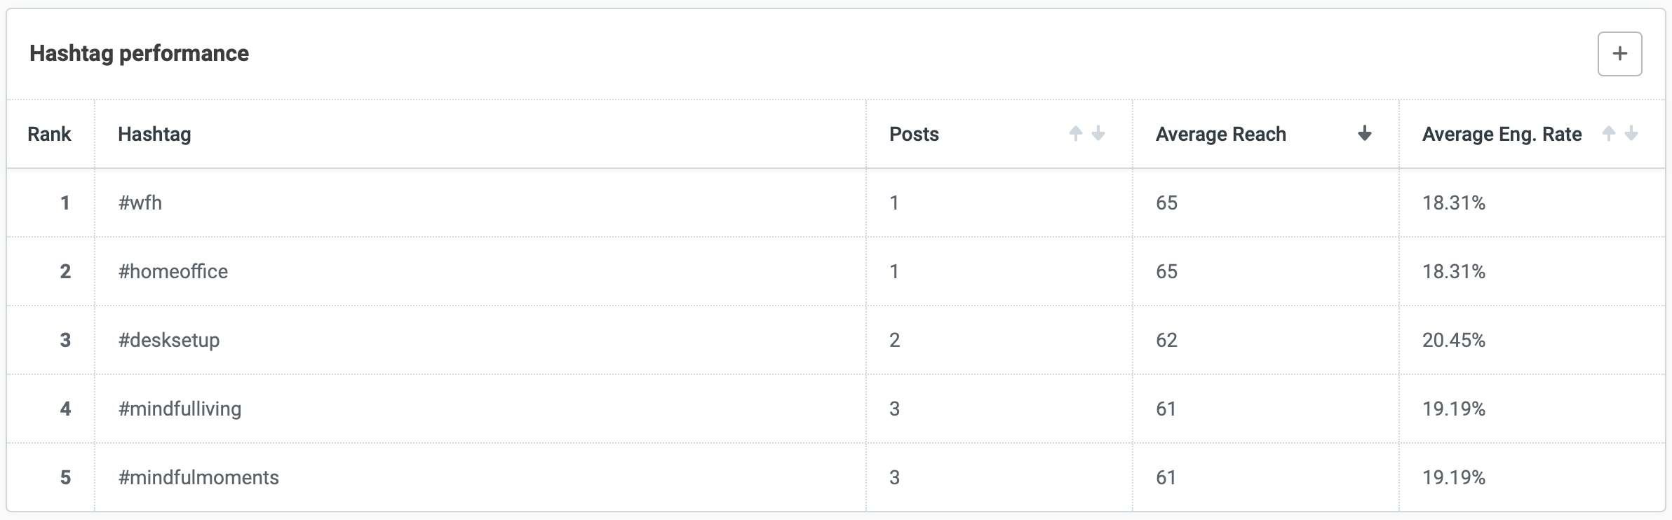Click the plus icon on Hashtag performance
The width and height of the screenshot is (1672, 520).
(1620, 53)
